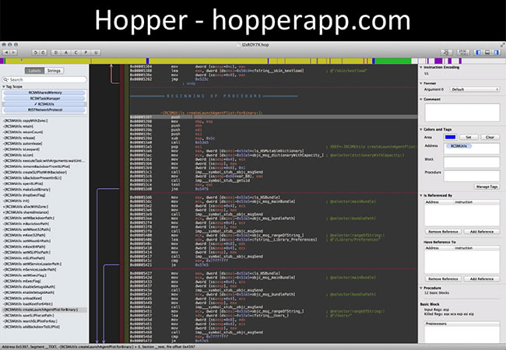
Task: Collapse the Colors and Tags section
Action: tap(421, 129)
